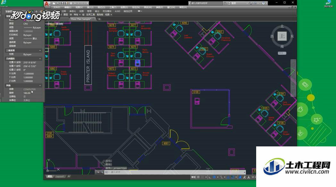Click the blue annotation visibility icon in status bar
Image resolution: width=336 pixels, height=187 pixels.
coord(240,177)
